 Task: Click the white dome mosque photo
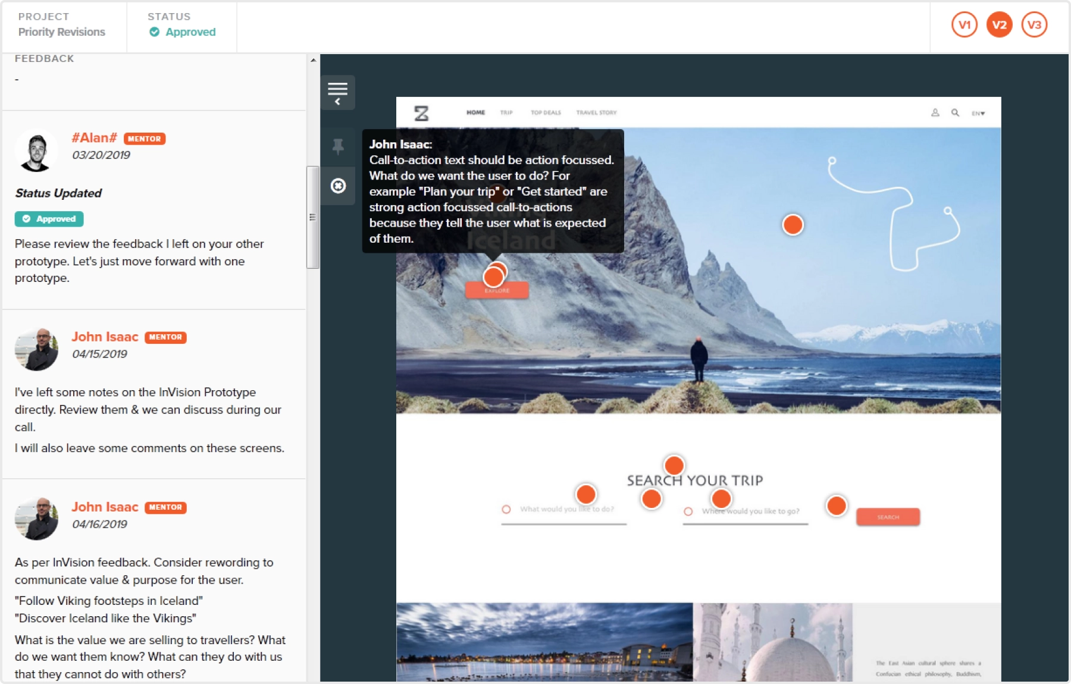(x=772, y=642)
